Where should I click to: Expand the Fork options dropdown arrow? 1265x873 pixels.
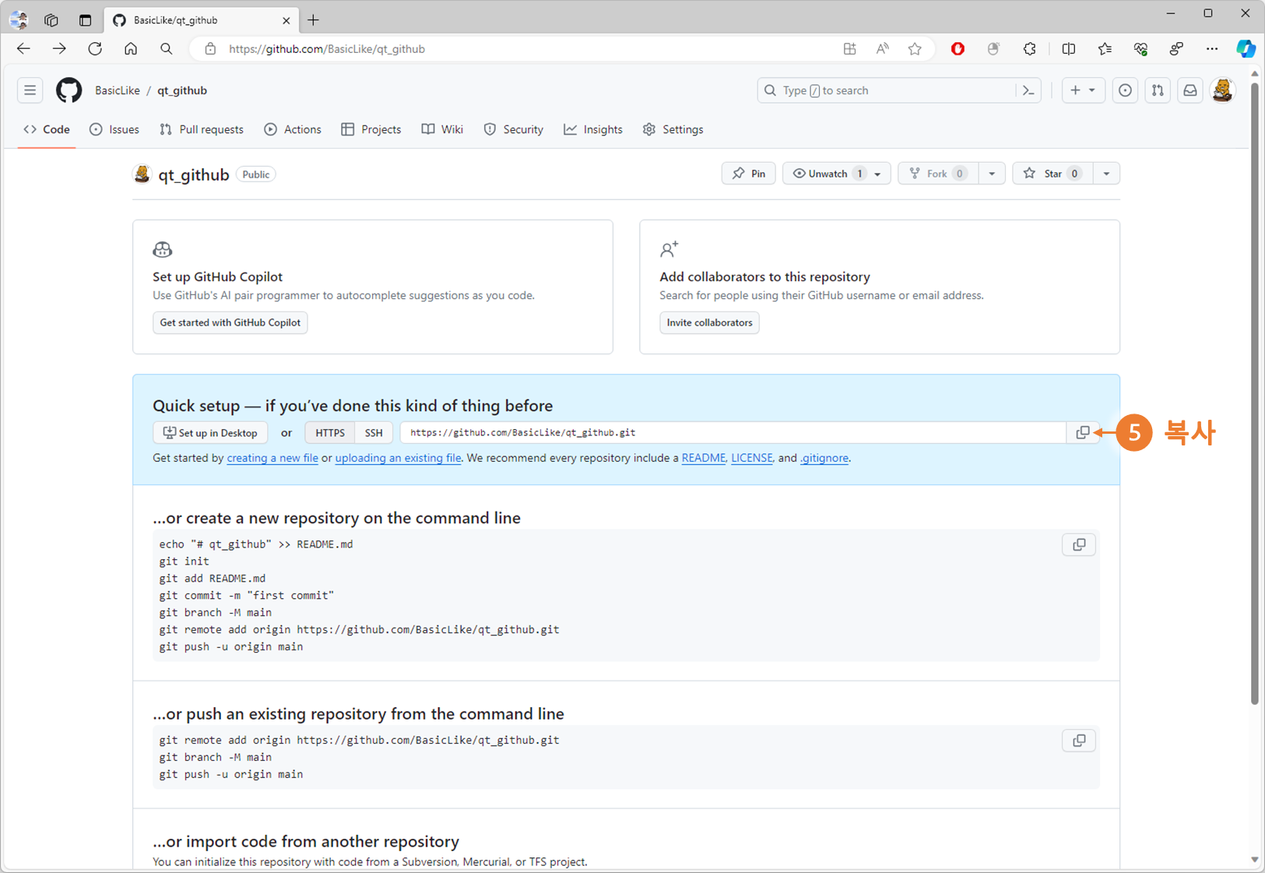pos(992,174)
